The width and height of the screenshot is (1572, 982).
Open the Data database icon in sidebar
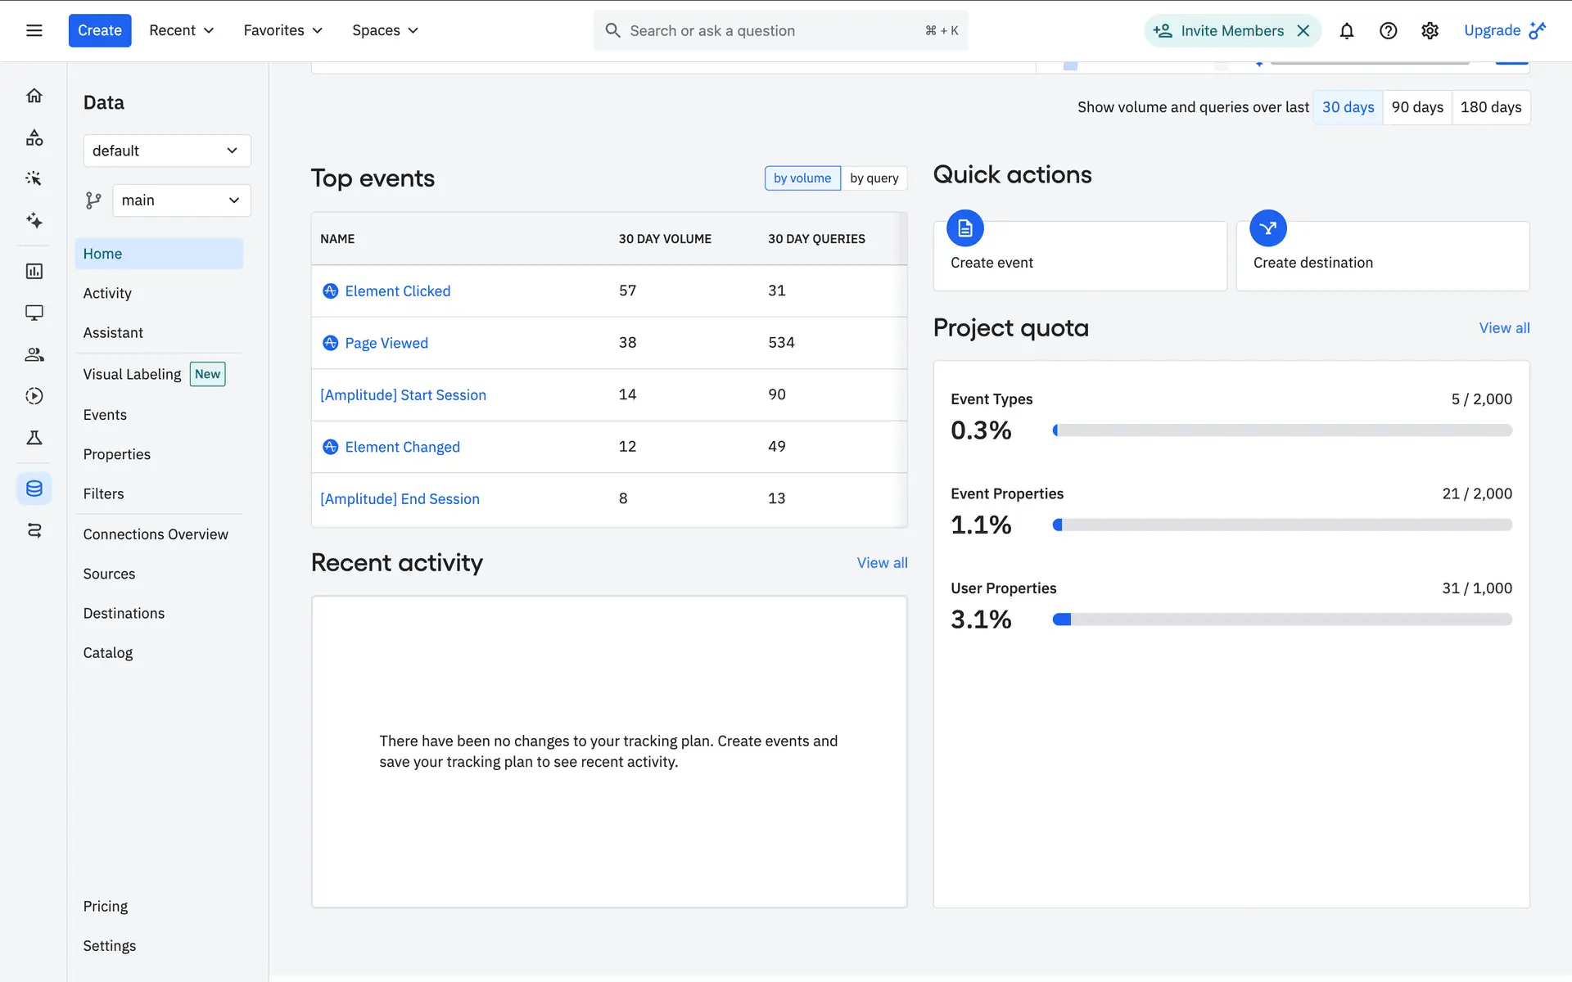(x=34, y=489)
